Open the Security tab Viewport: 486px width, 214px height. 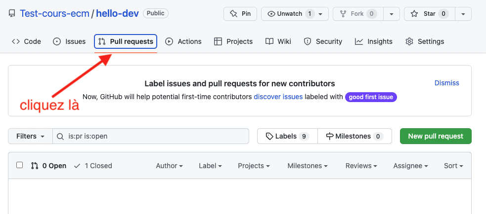(x=323, y=41)
